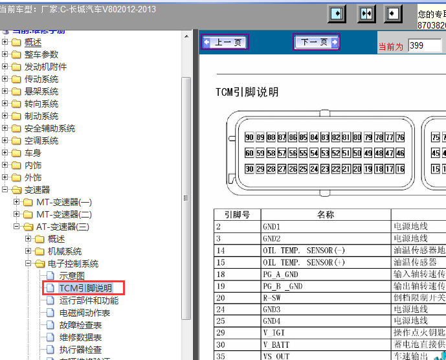
Task: Click the 名称 table header
Action: [326, 214]
